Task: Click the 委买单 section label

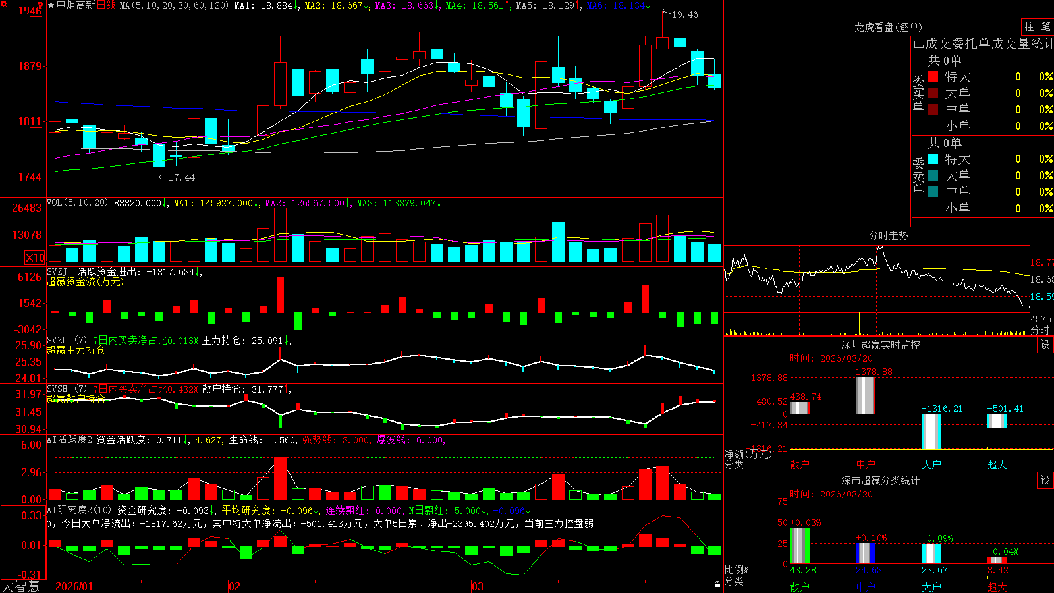Action: [x=918, y=94]
